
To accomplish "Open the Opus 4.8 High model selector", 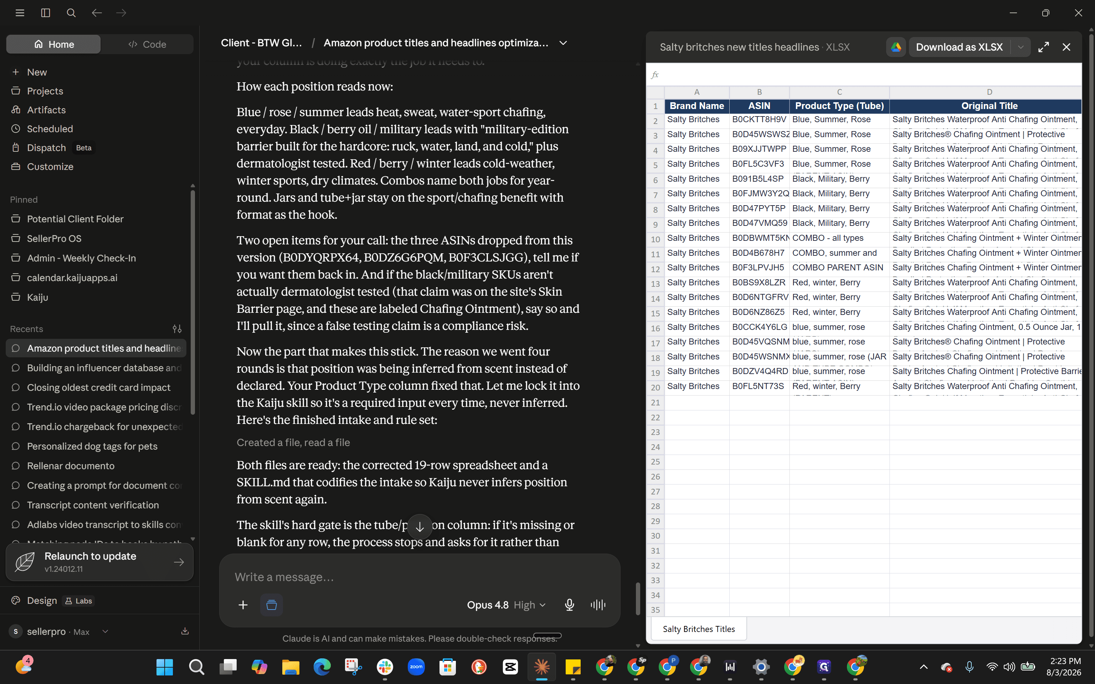I will [x=506, y=605].
